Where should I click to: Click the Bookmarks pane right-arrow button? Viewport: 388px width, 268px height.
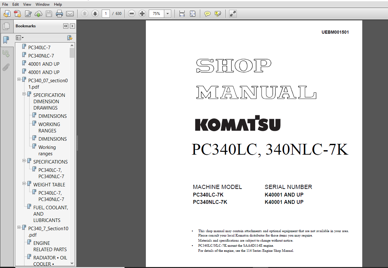point(72,26)
